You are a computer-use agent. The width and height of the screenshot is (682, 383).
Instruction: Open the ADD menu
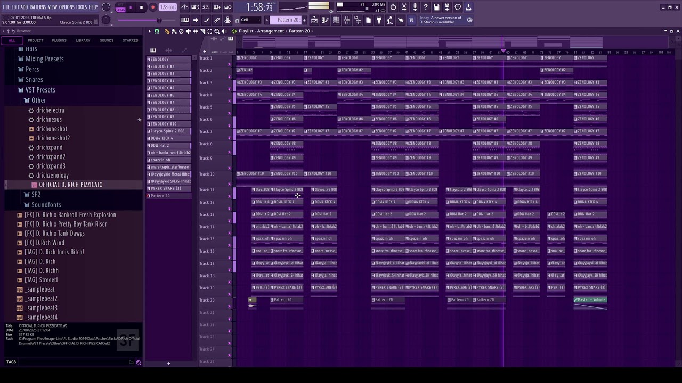coord(24,7)
